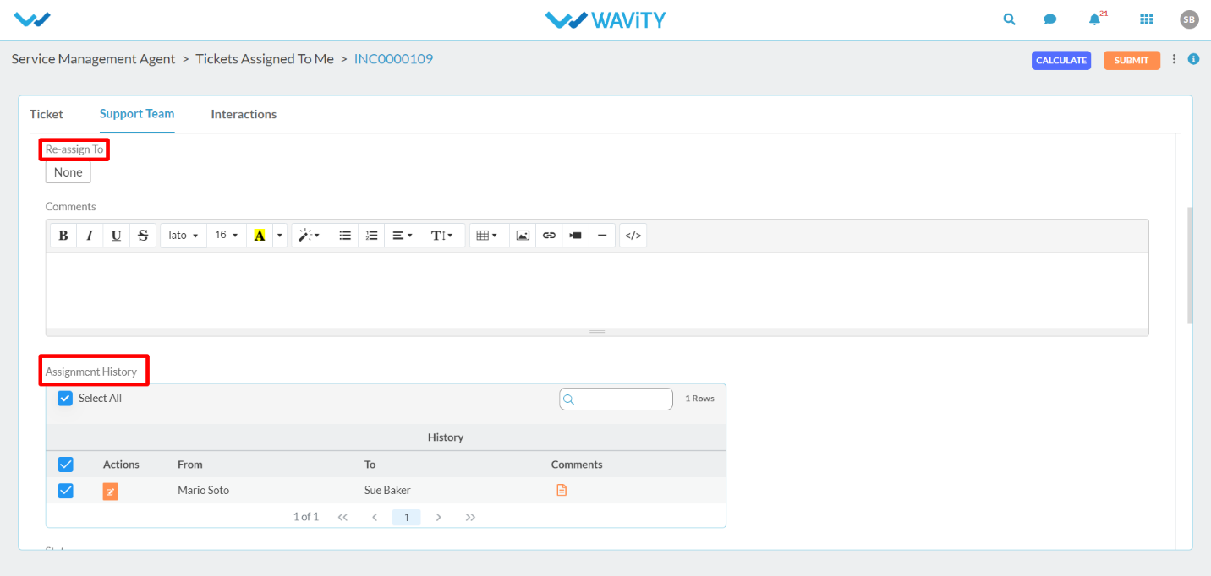Click the Comments column header in history
Viewport: 1211px width, 576px height.
tap(577, 465)
